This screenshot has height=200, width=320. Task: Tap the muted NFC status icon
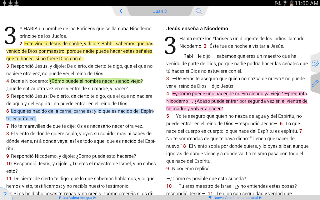(278, 3)
